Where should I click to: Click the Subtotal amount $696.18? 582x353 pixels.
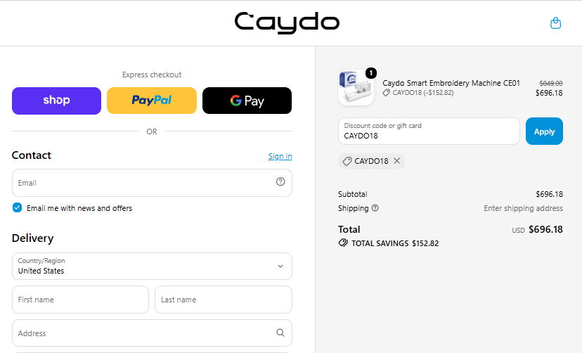(x=550, y=194)
